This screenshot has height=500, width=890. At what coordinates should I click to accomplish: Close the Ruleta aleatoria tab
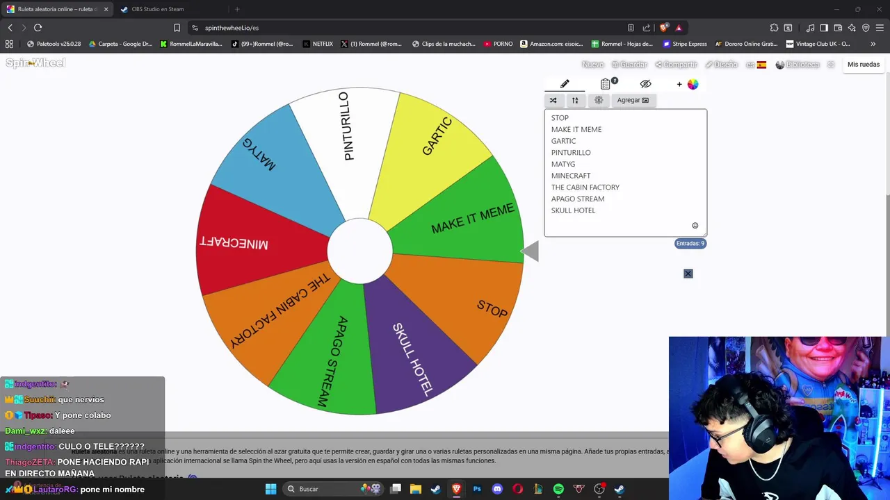pos(106,9)
